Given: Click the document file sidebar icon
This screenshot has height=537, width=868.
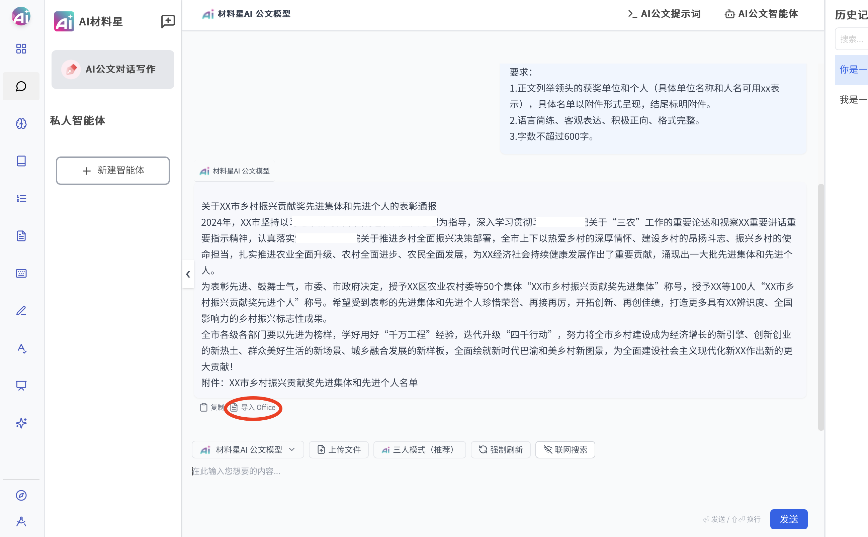Looking at the screenshot, I should click(21, 236).
